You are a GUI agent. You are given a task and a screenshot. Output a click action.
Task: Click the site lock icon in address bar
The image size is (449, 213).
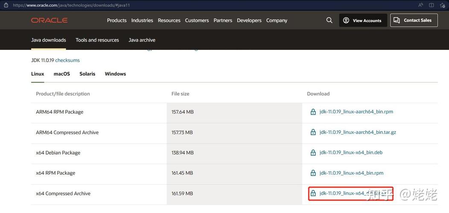tap(6, 5)
